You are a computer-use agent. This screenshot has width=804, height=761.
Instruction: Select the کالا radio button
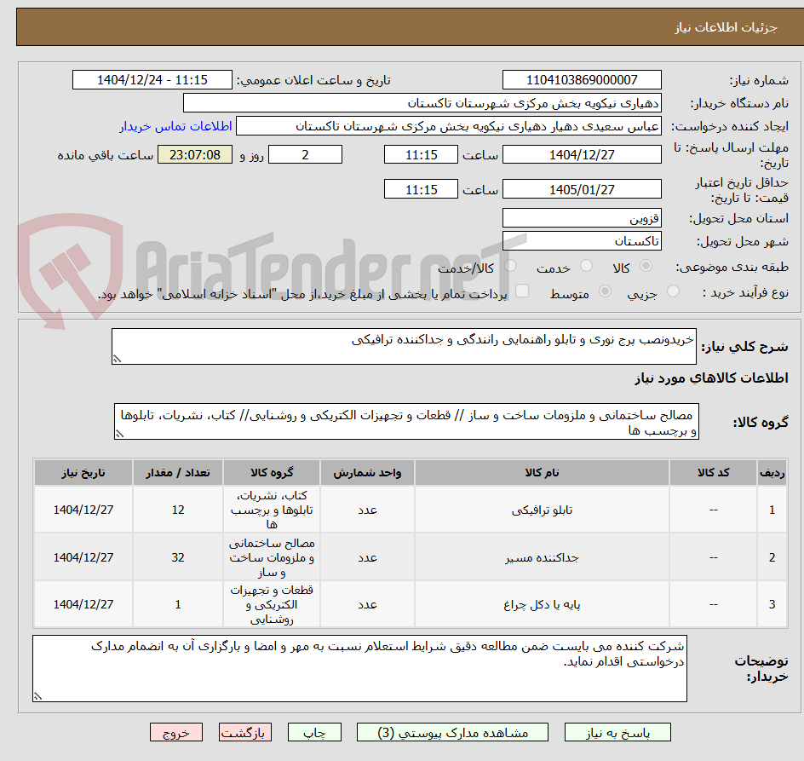pos(646,266)
